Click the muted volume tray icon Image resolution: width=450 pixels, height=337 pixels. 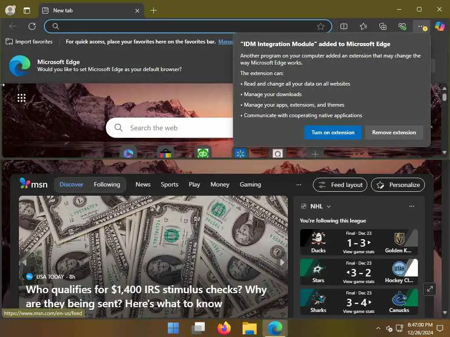point(389,328)
